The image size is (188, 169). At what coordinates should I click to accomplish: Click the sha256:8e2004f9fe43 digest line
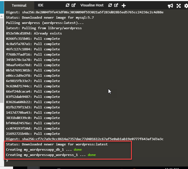coord(85,12)
